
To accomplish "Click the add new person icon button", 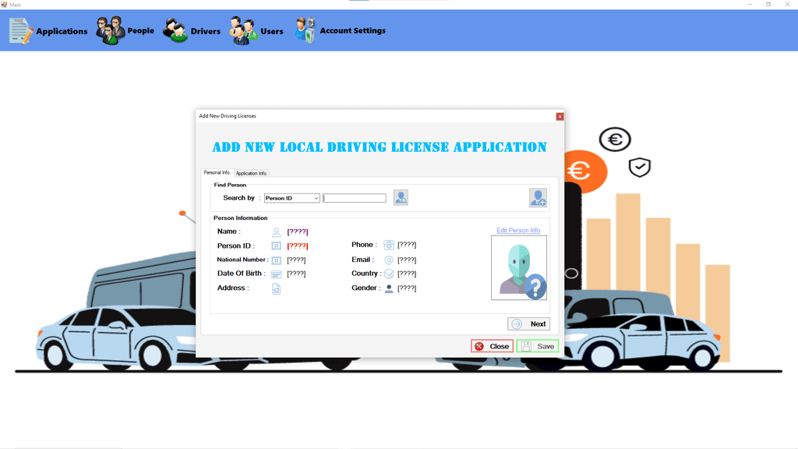I will (538, 198).
